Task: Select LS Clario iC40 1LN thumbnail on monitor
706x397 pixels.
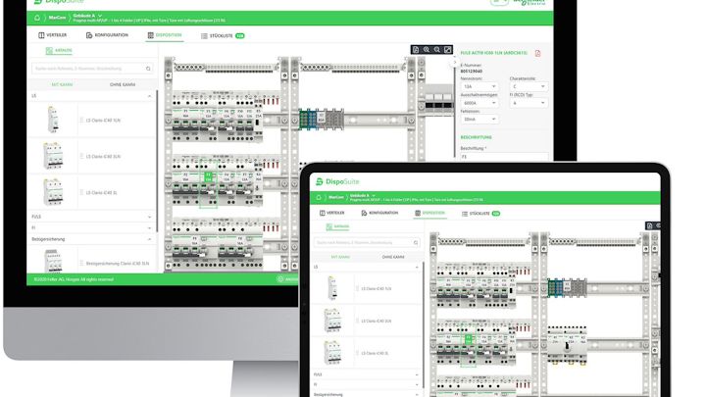Action: [x=53, y=120]
